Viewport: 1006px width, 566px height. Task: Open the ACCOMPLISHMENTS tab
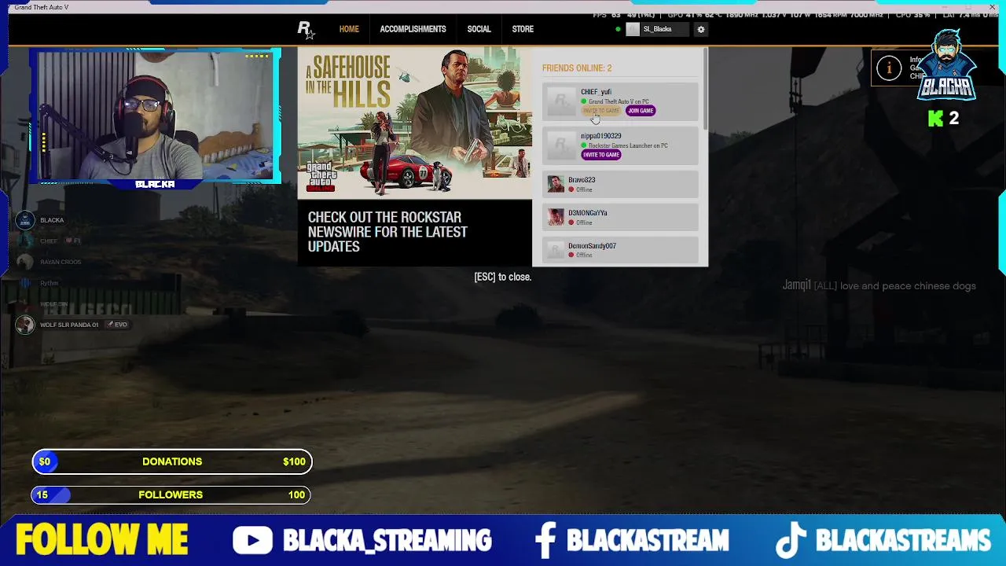[x=413, y=29]
